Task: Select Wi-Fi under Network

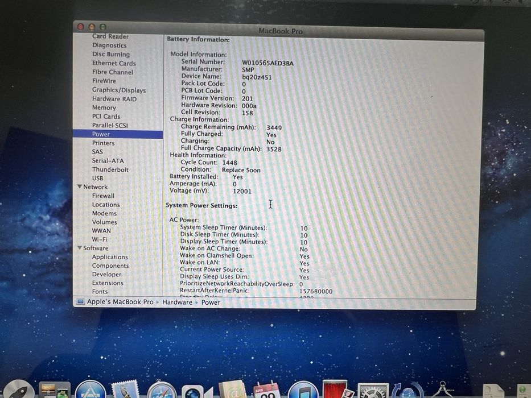Action: pos(100,239)
